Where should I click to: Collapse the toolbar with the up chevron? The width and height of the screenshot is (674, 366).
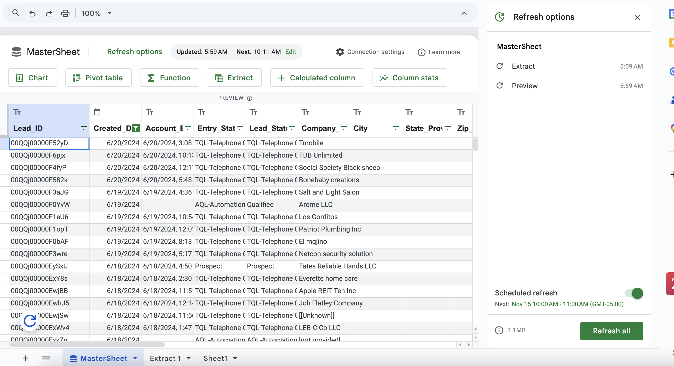click(x=464, y=13)
